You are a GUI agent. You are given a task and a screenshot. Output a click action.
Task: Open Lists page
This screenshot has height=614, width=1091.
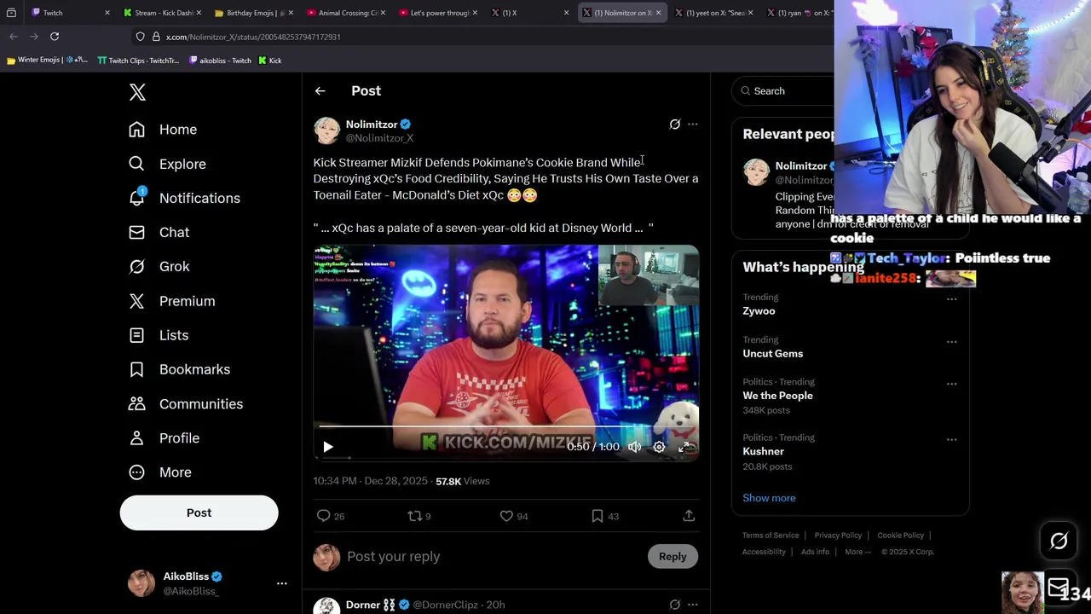pyautogui.click(x=159, y=335)
